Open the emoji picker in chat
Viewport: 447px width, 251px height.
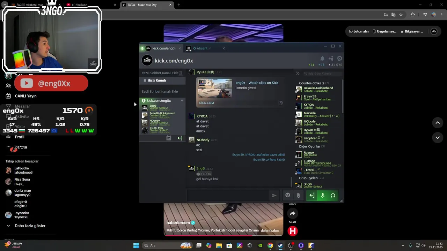288,195
